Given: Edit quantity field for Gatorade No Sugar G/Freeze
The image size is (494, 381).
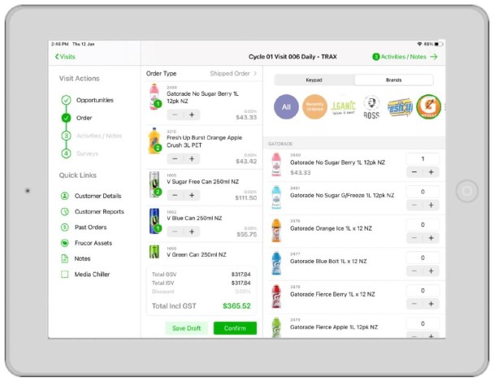Looking at the screenshot, I should coord(422,192).
